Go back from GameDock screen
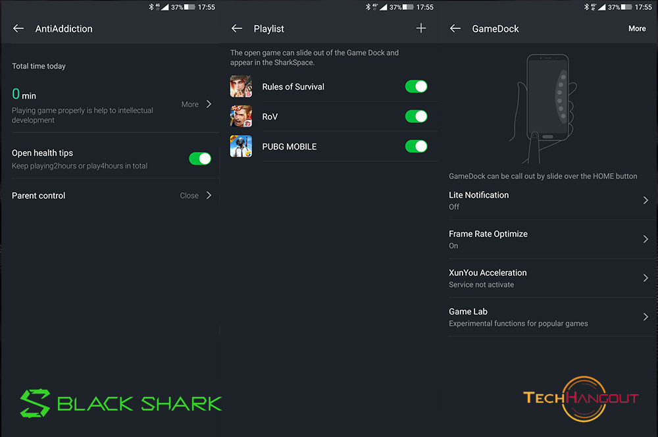This screenshot has width=658, height=437. [x=455, y=28]
